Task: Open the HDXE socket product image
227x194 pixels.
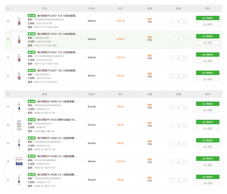Action: click(19, 125)
